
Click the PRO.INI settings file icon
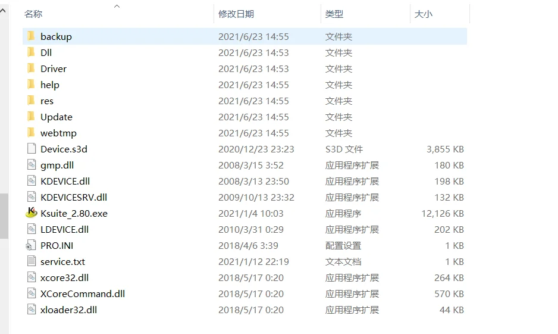coord(30,245)
